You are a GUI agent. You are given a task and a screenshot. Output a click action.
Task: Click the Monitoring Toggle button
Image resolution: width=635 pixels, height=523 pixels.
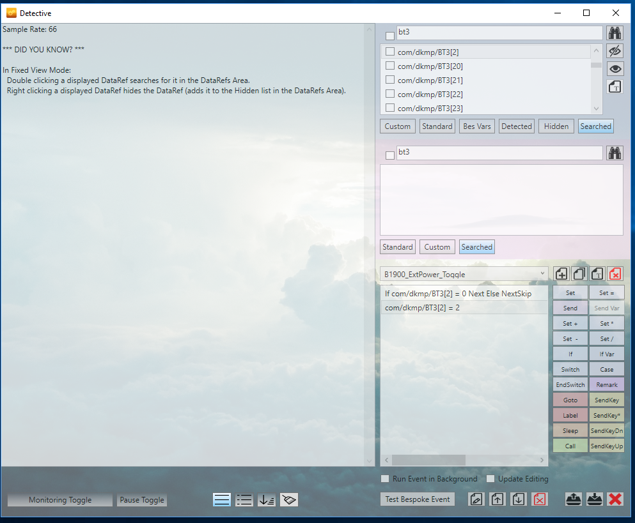(x=60, y=500)
